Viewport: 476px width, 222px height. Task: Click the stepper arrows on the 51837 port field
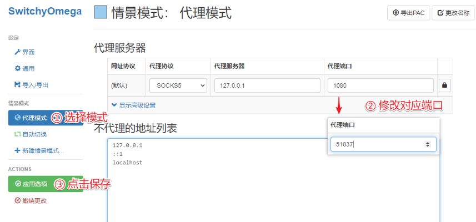(427, 144)
